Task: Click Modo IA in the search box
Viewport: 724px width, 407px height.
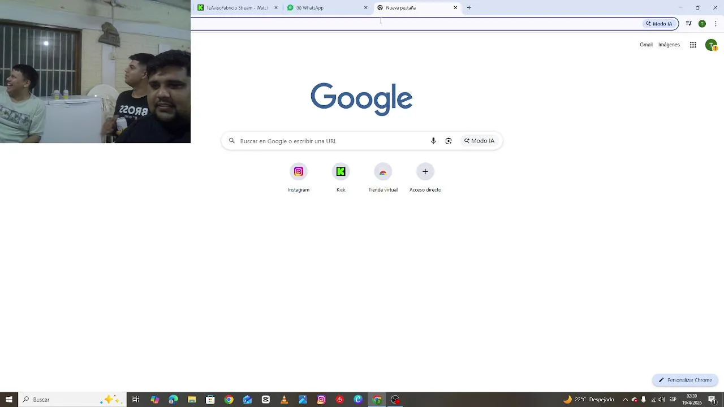Action: tap(479, 141)
